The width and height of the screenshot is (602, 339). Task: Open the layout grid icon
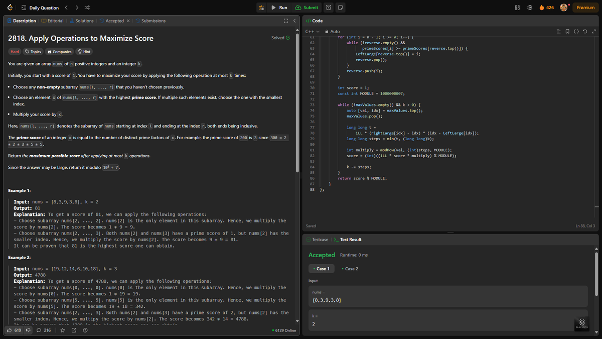(x=517, y=8)
